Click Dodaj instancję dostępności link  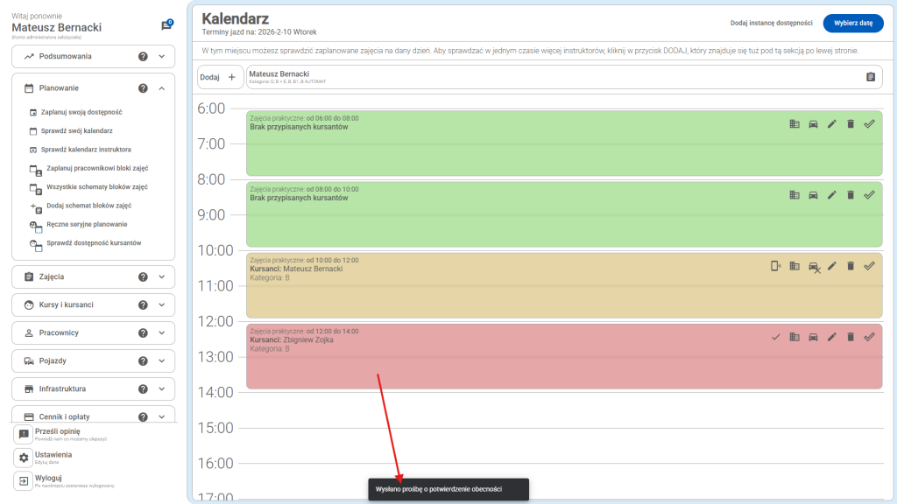771,24
